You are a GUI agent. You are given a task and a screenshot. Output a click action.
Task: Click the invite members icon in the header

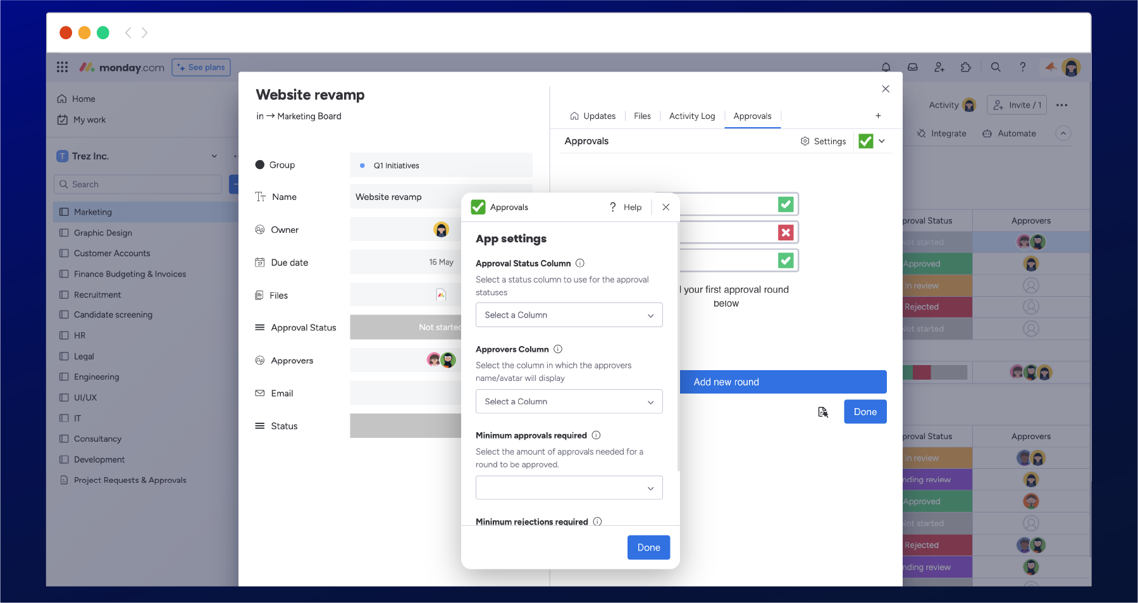939,66
